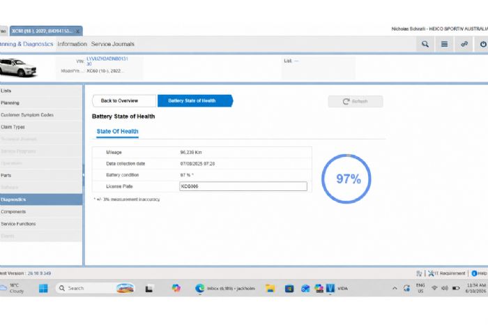
Task: Open Microsoft Store from taskbar
Action: 289,289
